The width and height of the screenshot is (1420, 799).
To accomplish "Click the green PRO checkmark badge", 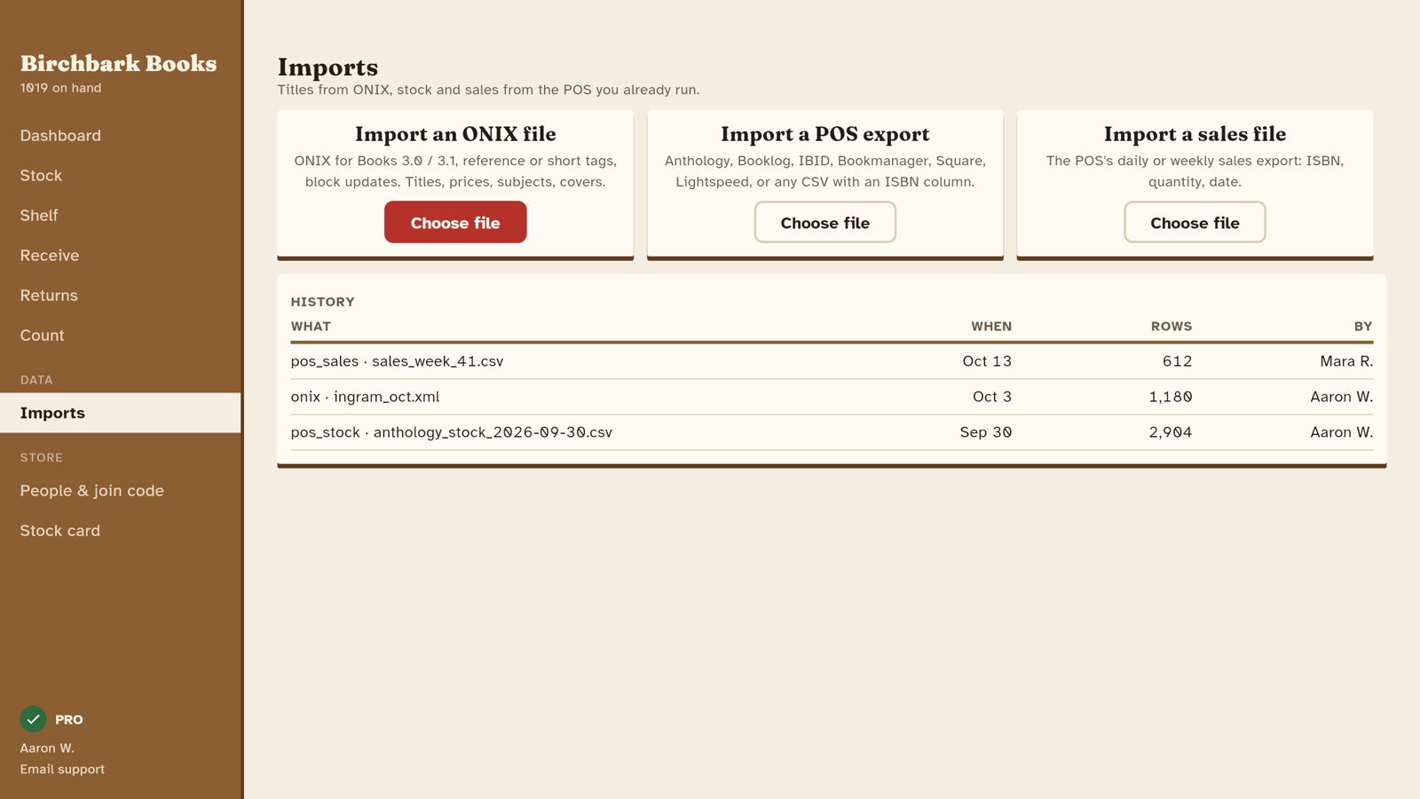I will [x=33, y=719].
